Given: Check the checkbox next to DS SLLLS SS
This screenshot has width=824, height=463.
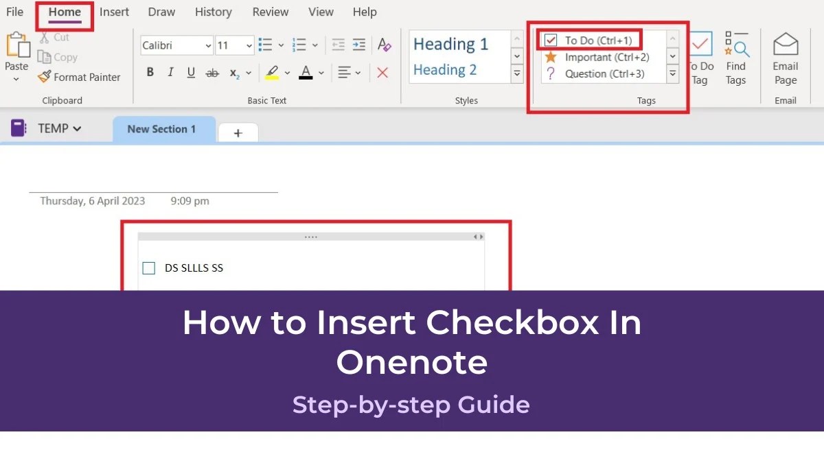Looking at the screenshot, I should 149,268.
